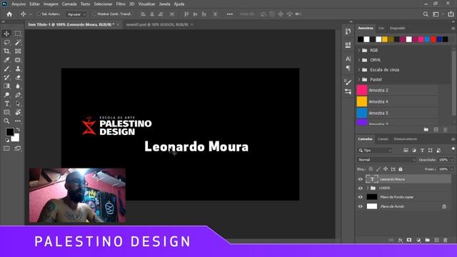Select the Move tool
The height and width of the screenshot is (257, 457).
point(6,34)
